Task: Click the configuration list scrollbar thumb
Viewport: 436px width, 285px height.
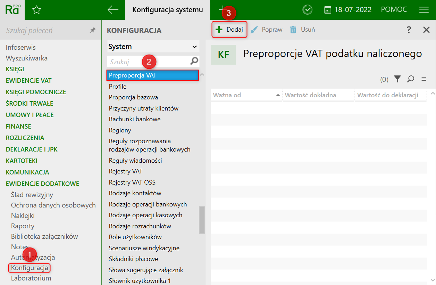Action: tap(202, 220)
